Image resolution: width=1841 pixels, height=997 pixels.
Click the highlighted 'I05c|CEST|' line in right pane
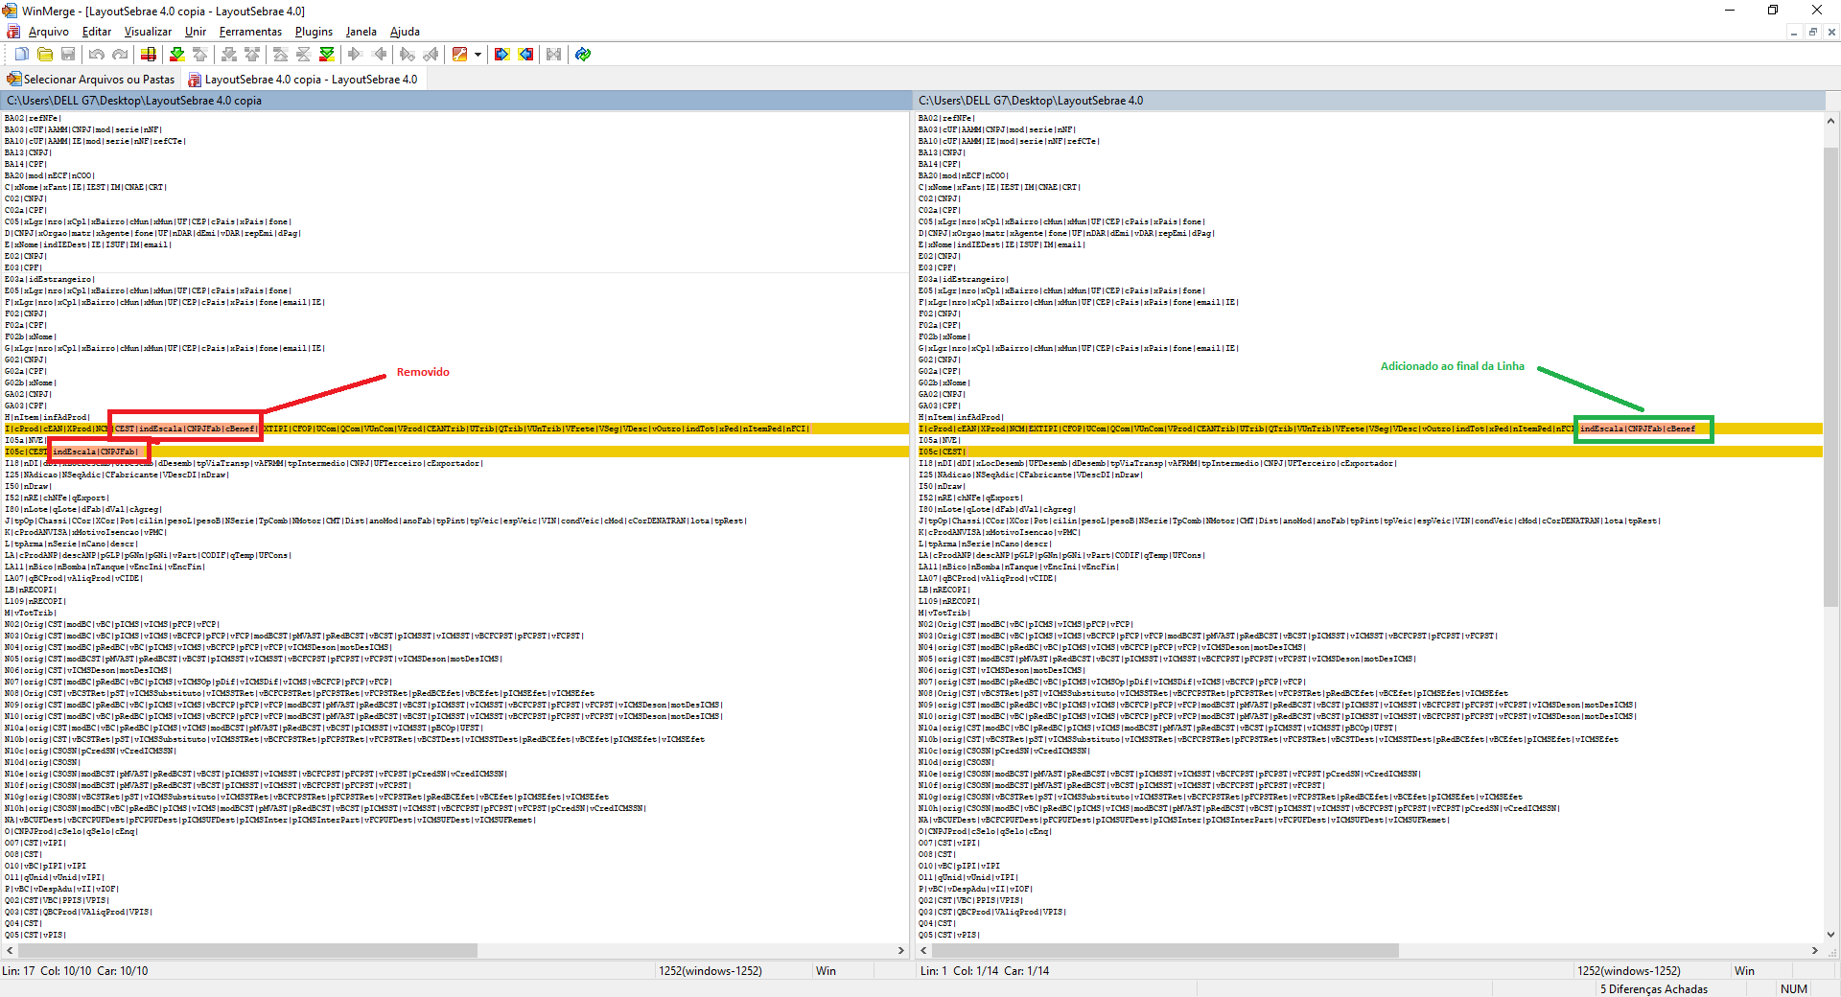1369,452
